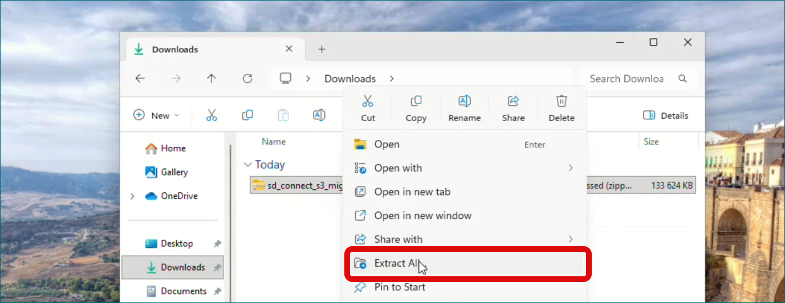The height and width of the screenshot is (303, 785).
Task: Choose Open from context menu
Action: point(465,144)
